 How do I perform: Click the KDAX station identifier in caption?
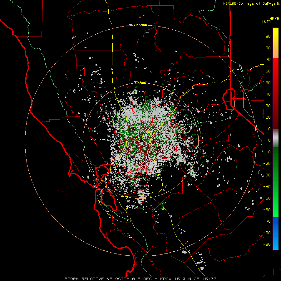(165, 279)
